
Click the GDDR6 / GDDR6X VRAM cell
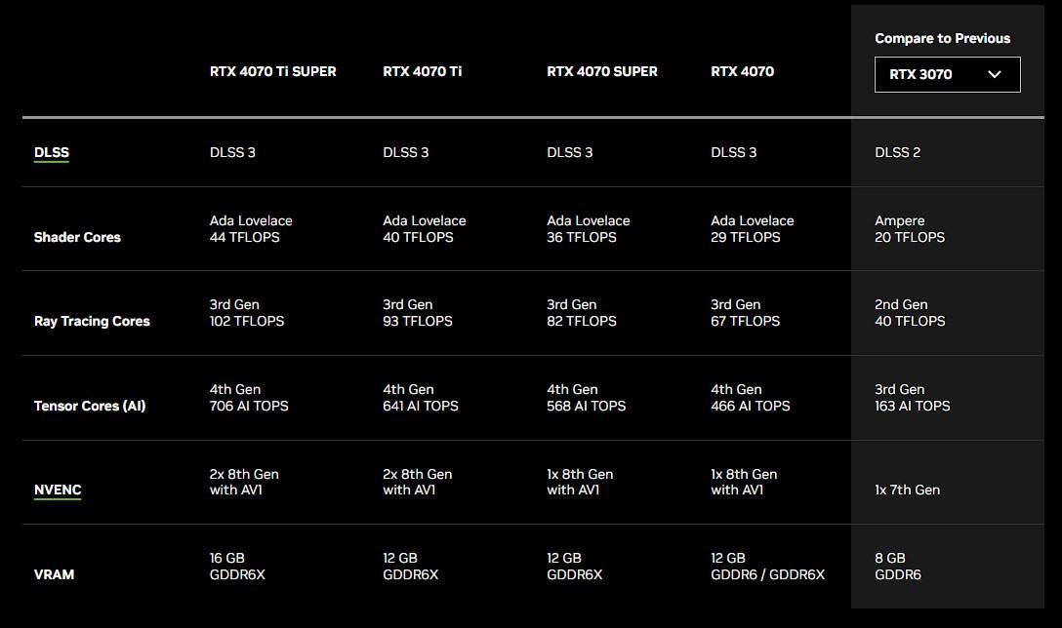767,574
